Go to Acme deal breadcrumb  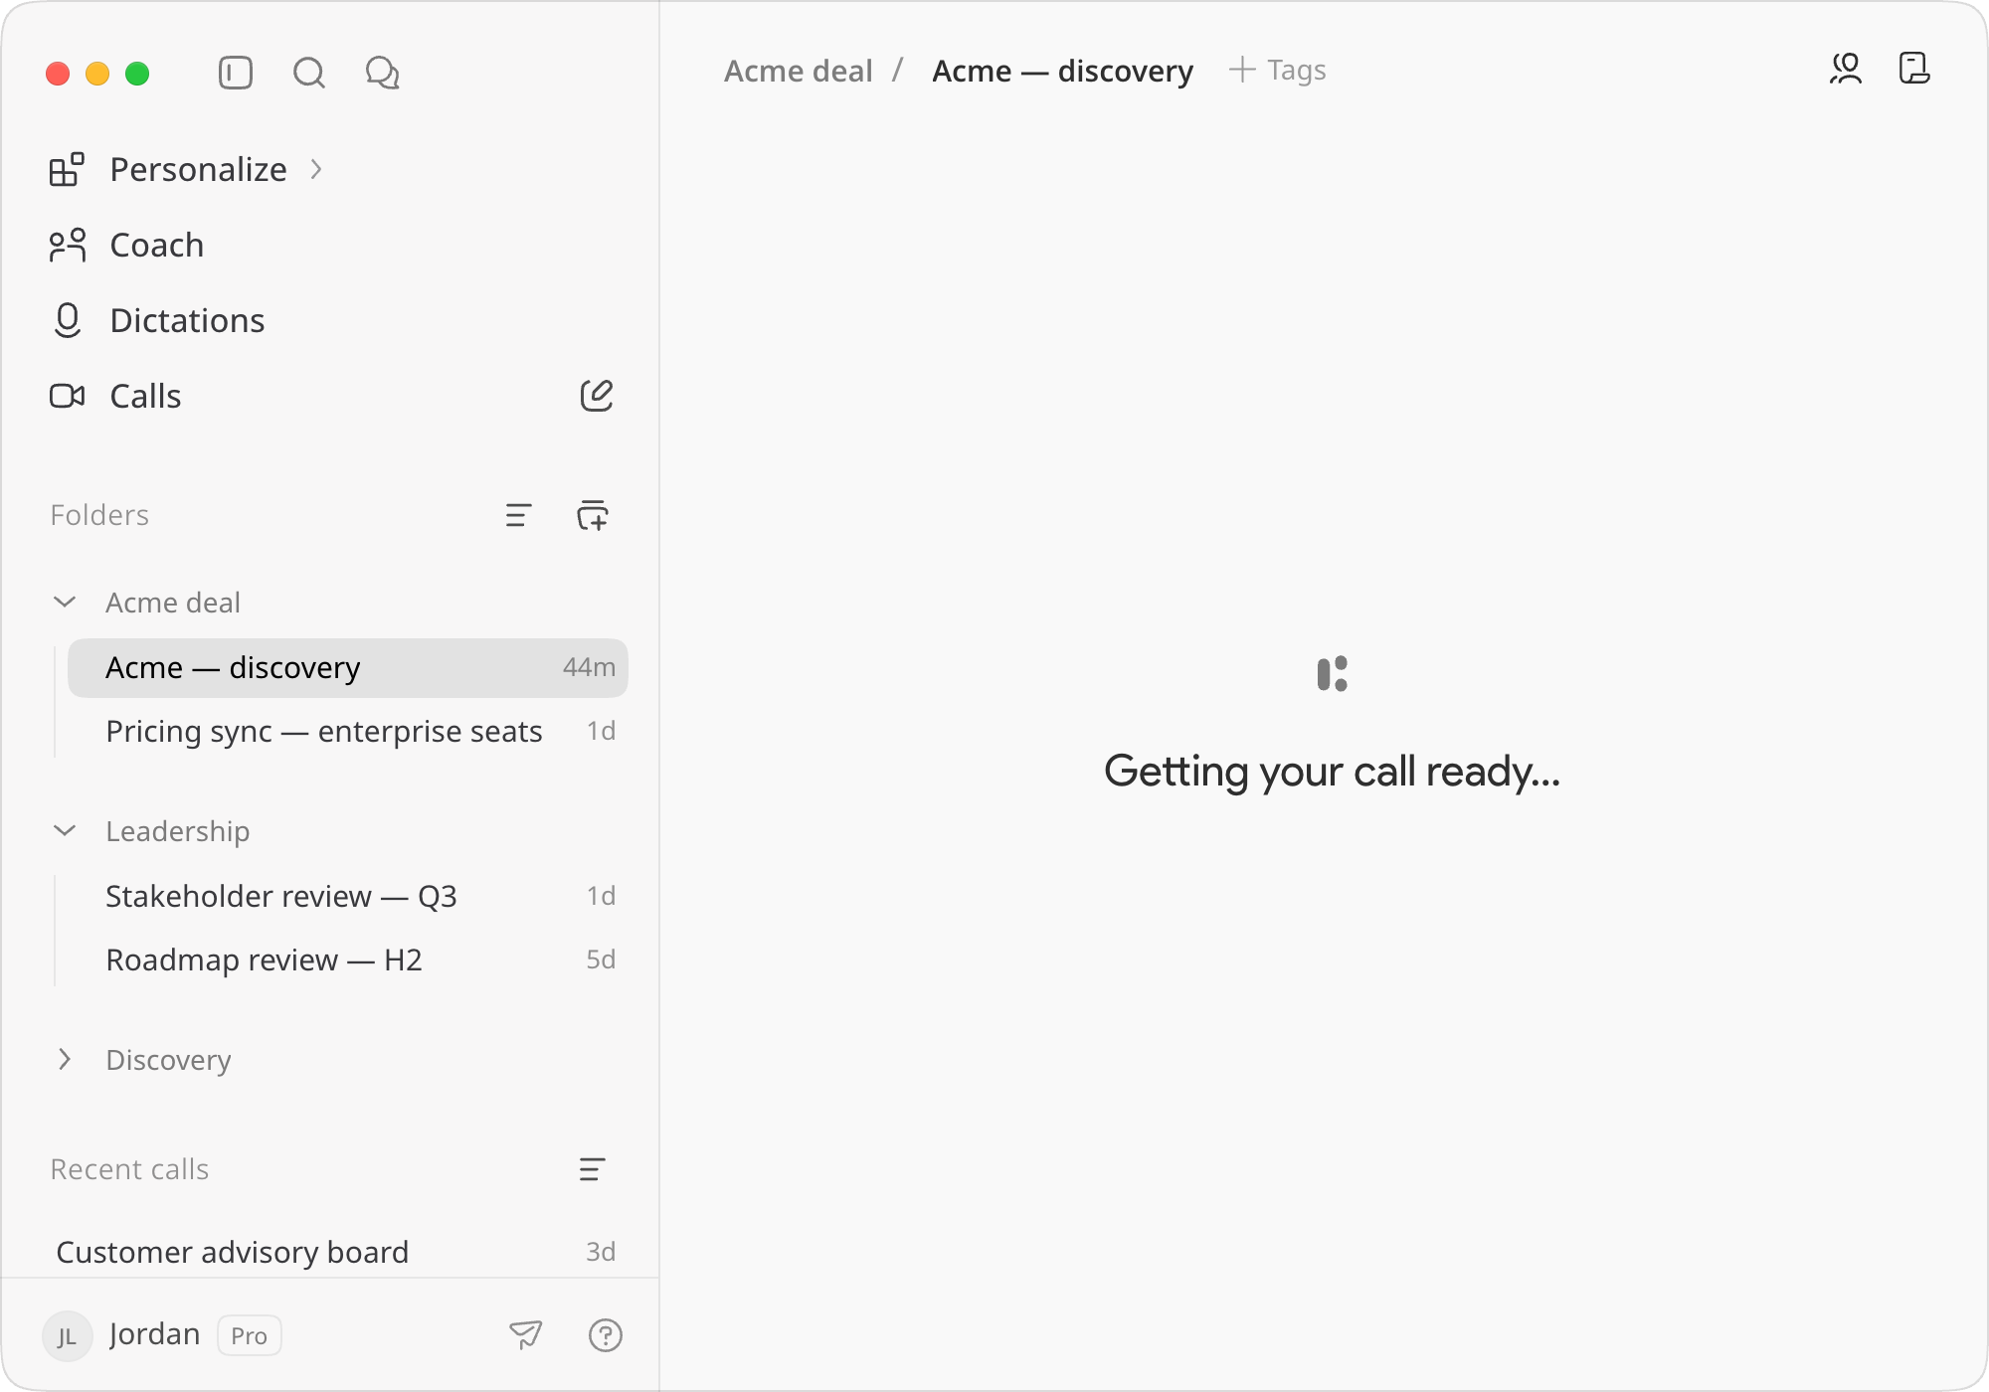tap(799, 72)
